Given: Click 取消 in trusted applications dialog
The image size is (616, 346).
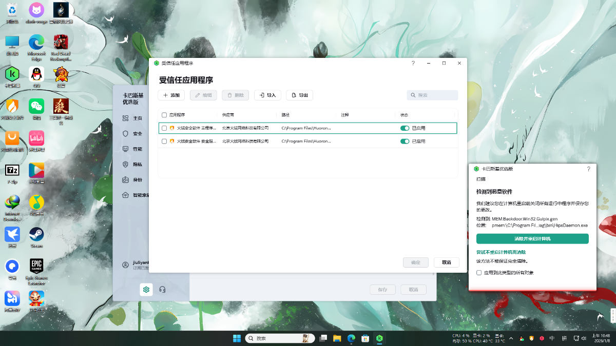Looking at the screenshot, I should (446, 262).
